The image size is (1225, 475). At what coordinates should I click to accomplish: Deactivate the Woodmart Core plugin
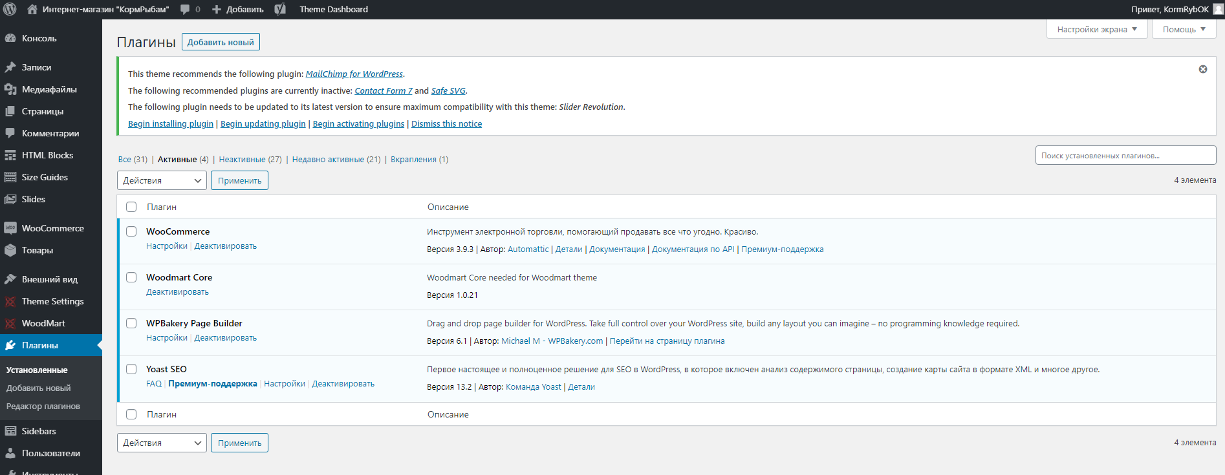(177, 292)
